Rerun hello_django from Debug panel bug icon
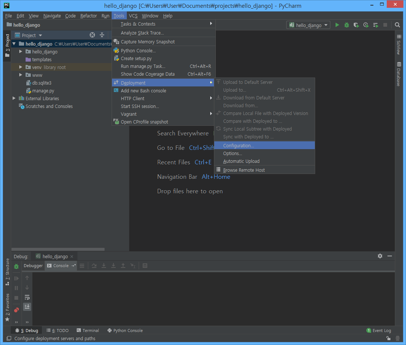The image size is (406, 345). pyautogui.click(x=16, y=266)
